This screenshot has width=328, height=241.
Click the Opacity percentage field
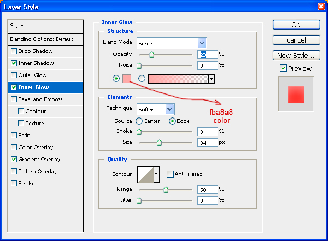(x=208, y=55)
